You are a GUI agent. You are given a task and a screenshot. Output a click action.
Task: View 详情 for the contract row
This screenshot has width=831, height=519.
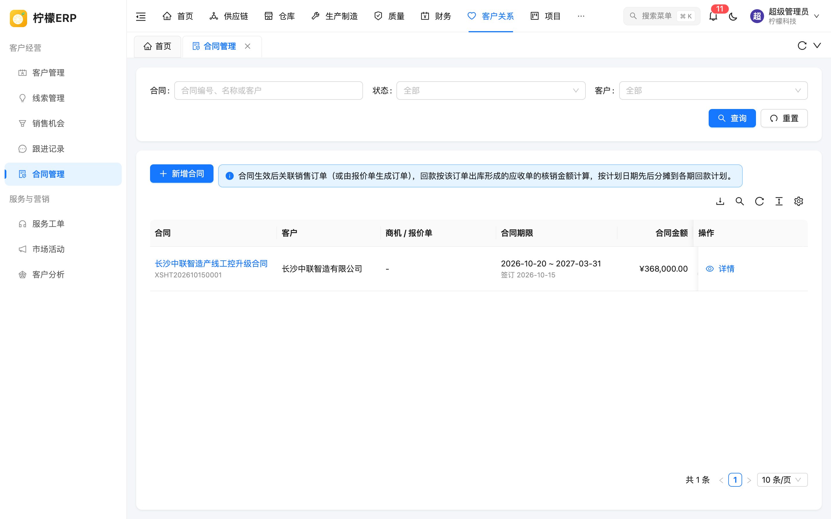click(x=720, y=269)
